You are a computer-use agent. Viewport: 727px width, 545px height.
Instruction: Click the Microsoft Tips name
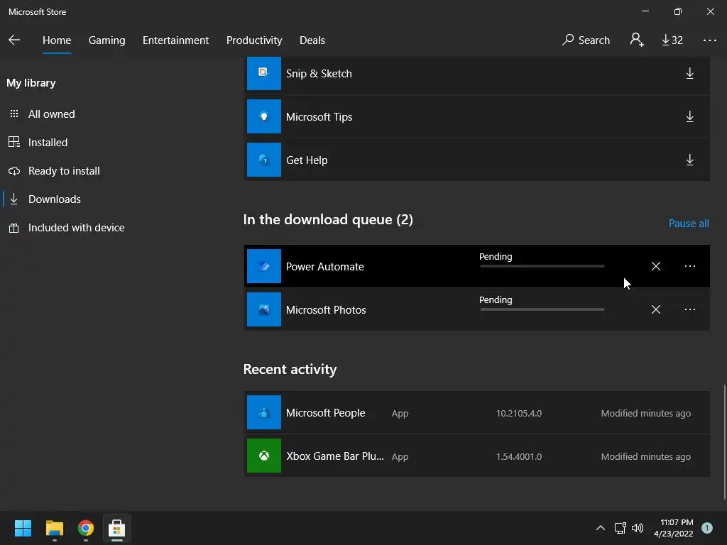coord(319,117)
